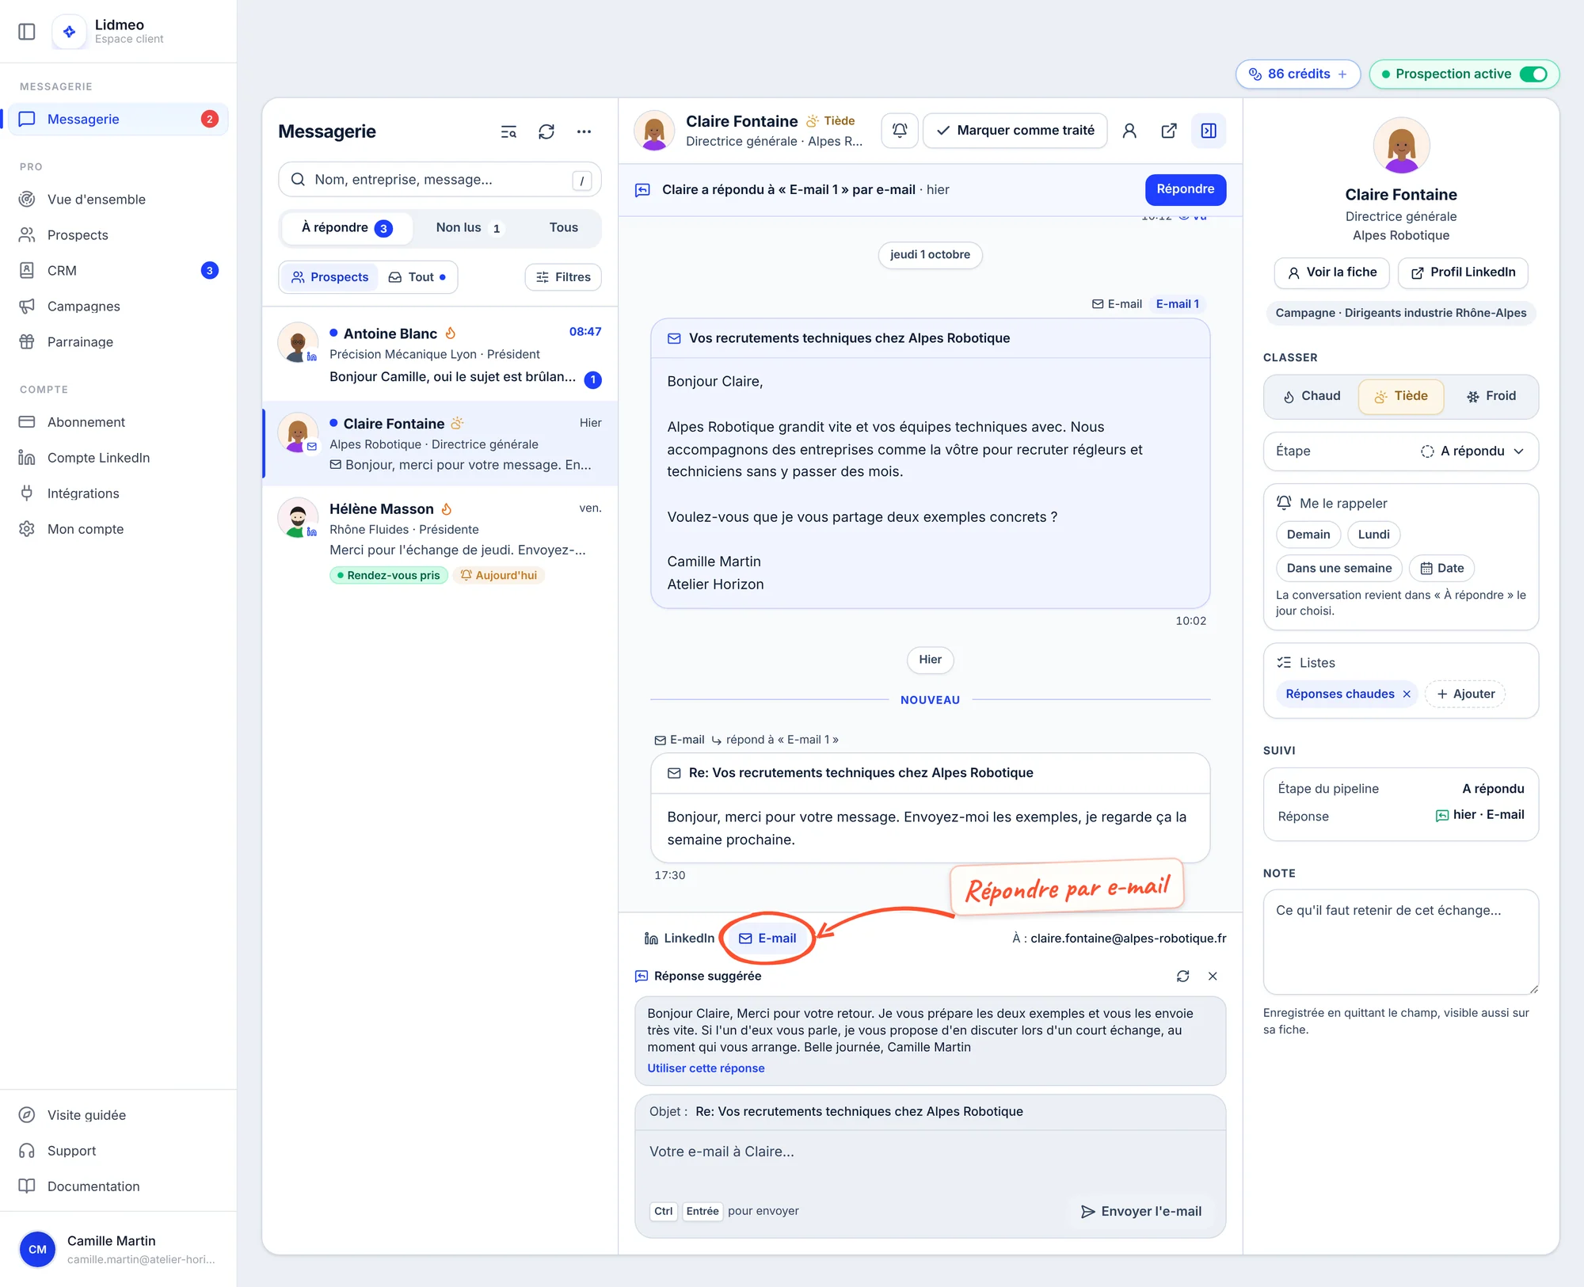Screen dimensions: 1584x1287
Task: Select the Non lus tab
Action: (468, 228)
